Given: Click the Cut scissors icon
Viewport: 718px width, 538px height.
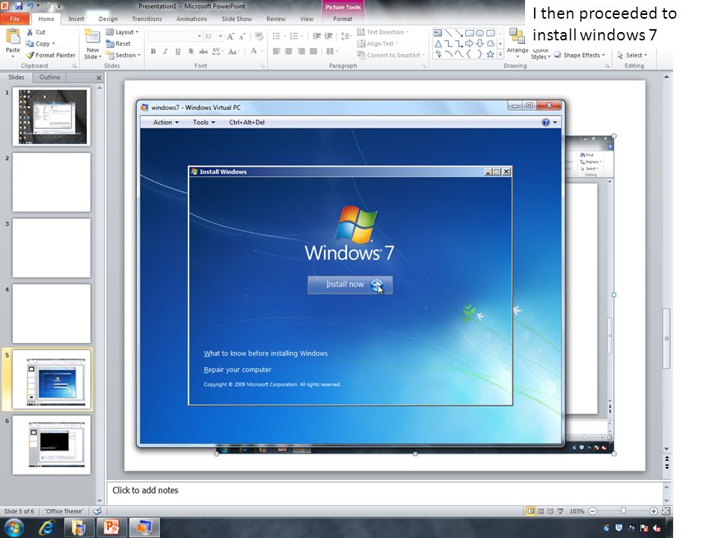Looking at the screenshot, I should [29, 32].
